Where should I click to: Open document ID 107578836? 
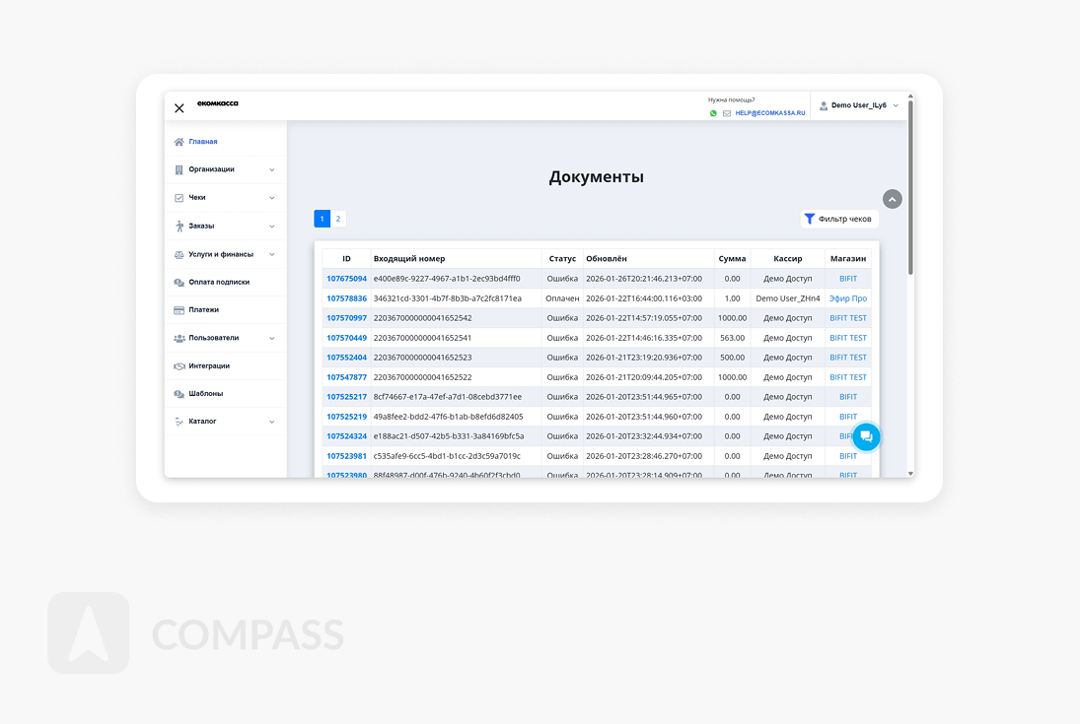tap(346, 298)
